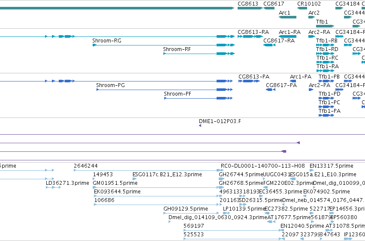Viewport: 365px width, 241px height.
Task: Select the Shroom-RF transcript label
Action: (177, 49)
